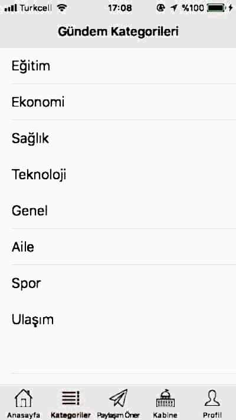The height and width of the screenshot is (420, 236).
Task: Tap the Wi-Fi status icon
Action: (x=62, y=8)
